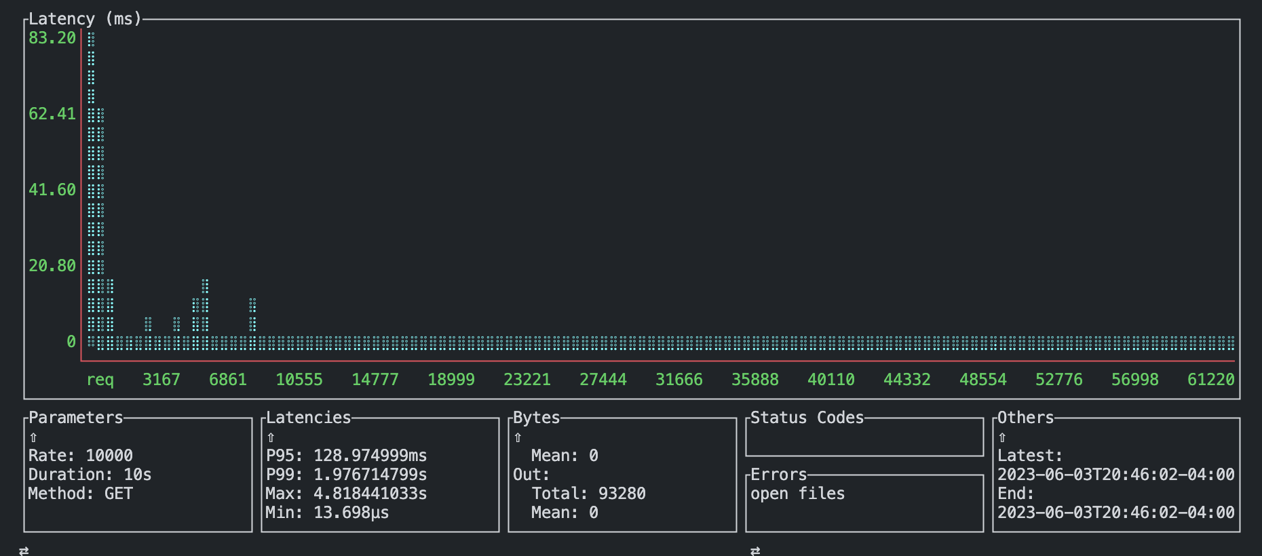This screenshot has width=1262, height=556.
Task: Click the 18999 x-axis label
Action: point(451,380)
